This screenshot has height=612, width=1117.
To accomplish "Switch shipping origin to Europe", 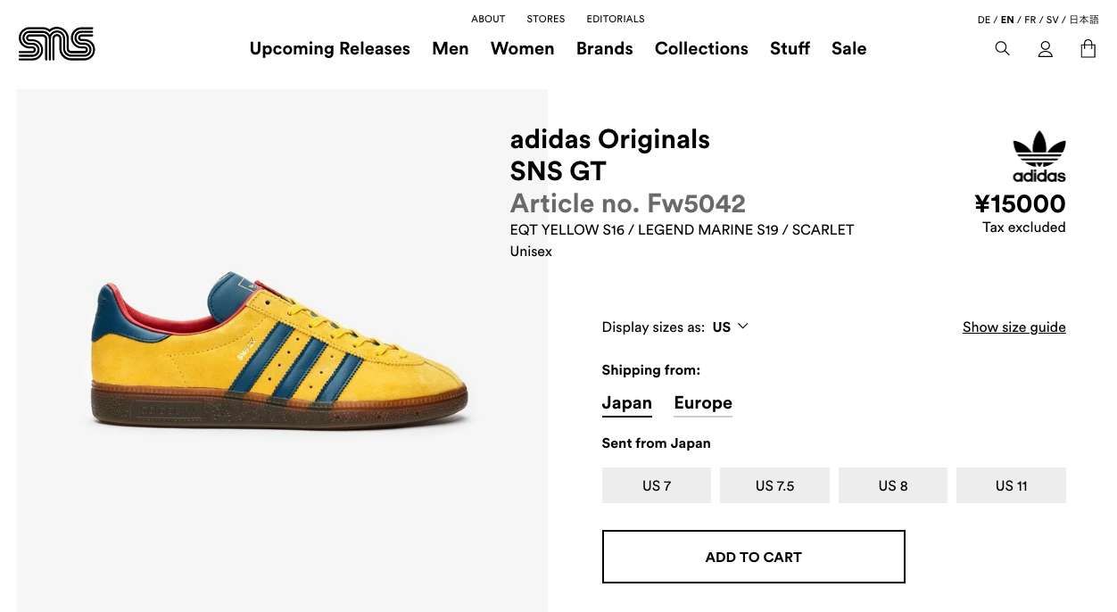I will 702,402.
